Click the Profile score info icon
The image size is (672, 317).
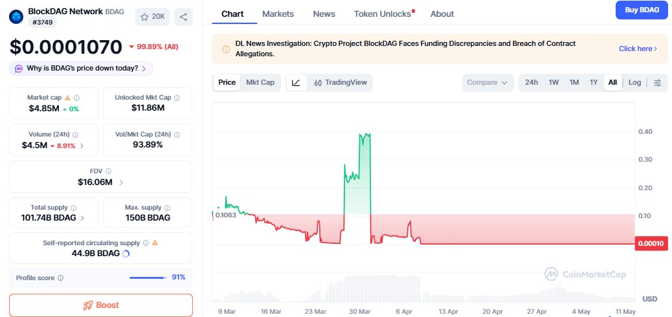point(60,278)
